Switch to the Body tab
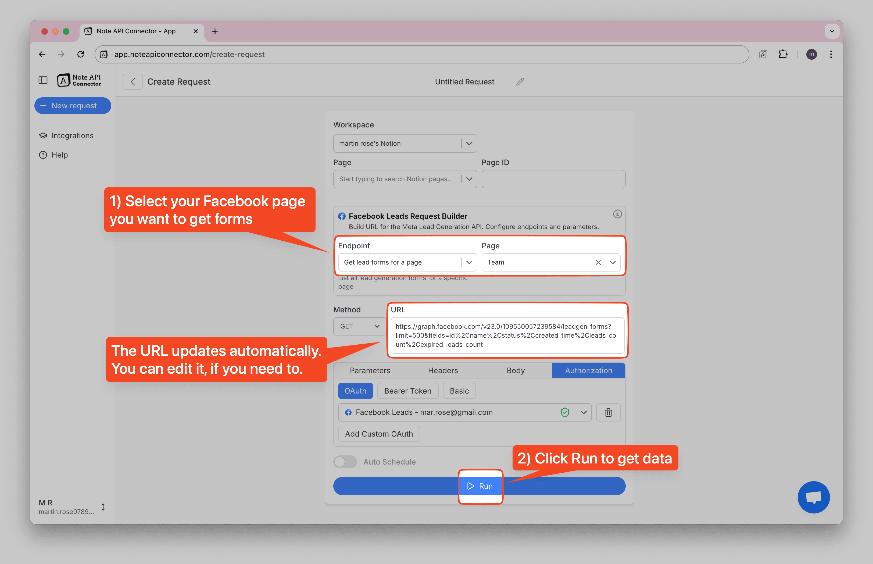 click(x=516, y=371)
